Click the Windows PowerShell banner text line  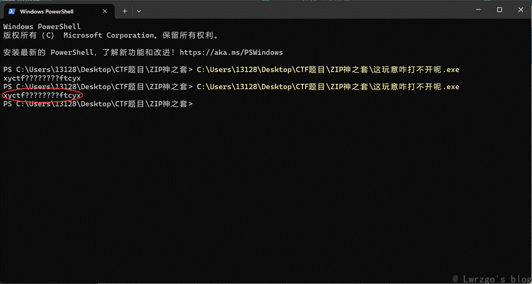[x=42, y=27]
